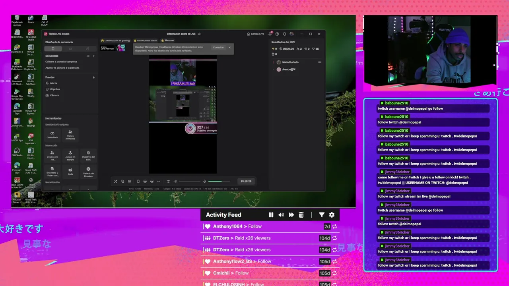The image size is (509, 286).
Task: Open Centro LIVE
Action: (255, 34)
